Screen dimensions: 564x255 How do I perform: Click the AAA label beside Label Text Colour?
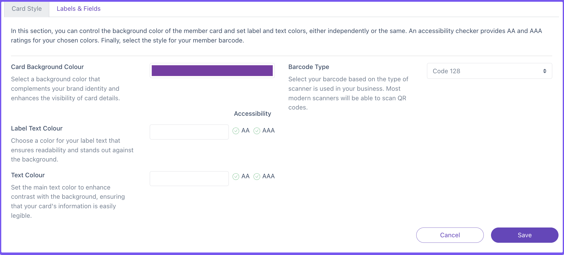point(268,130)
